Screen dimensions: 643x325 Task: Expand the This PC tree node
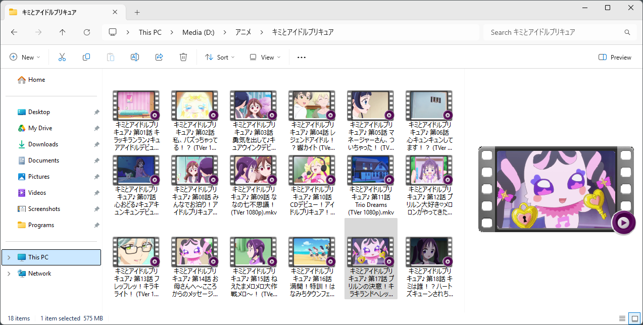(9, 257)
